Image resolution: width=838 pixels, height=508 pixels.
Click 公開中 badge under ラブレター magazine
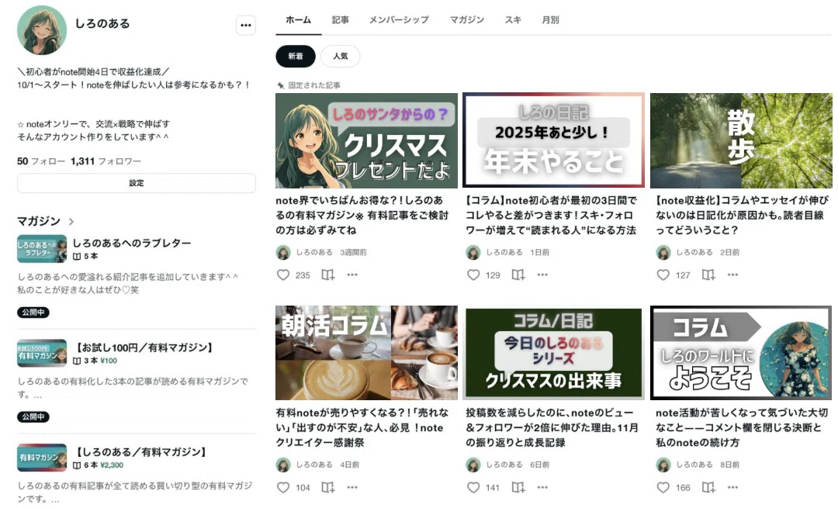coord(33,313)
